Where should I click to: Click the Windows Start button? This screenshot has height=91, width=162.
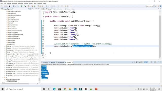[2, 89]
